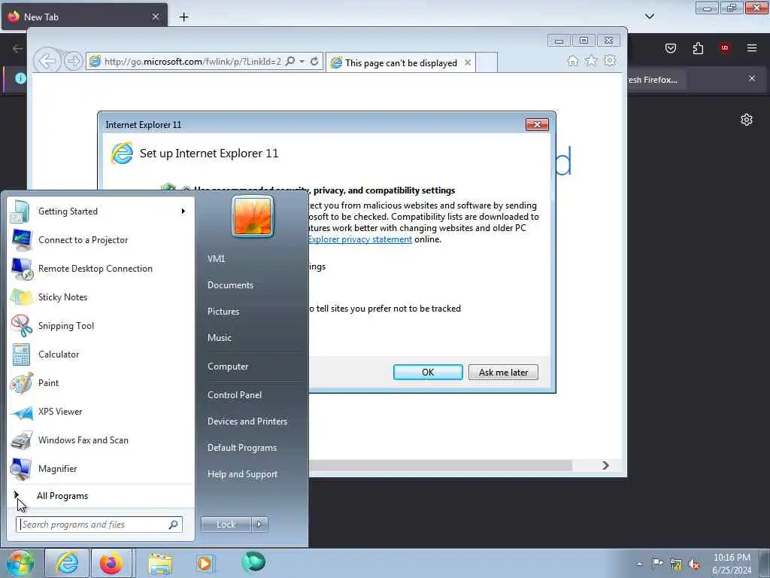Expand Getting Started submenu arrow
The height and width of the screenshot is (578, 770).
(183, 211)
